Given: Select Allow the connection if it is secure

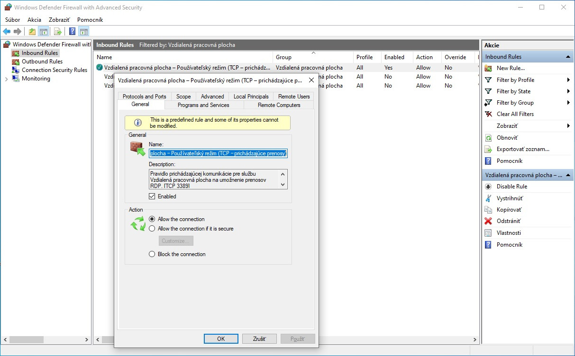Looking at the screenshot, I should point(152,229).
